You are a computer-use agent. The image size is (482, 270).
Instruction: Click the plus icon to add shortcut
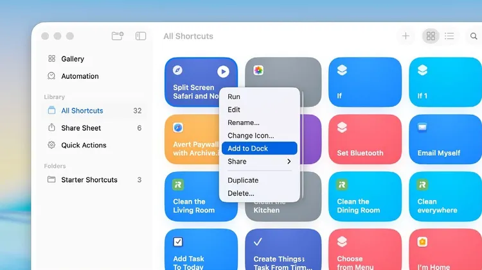tap(406, 37)
